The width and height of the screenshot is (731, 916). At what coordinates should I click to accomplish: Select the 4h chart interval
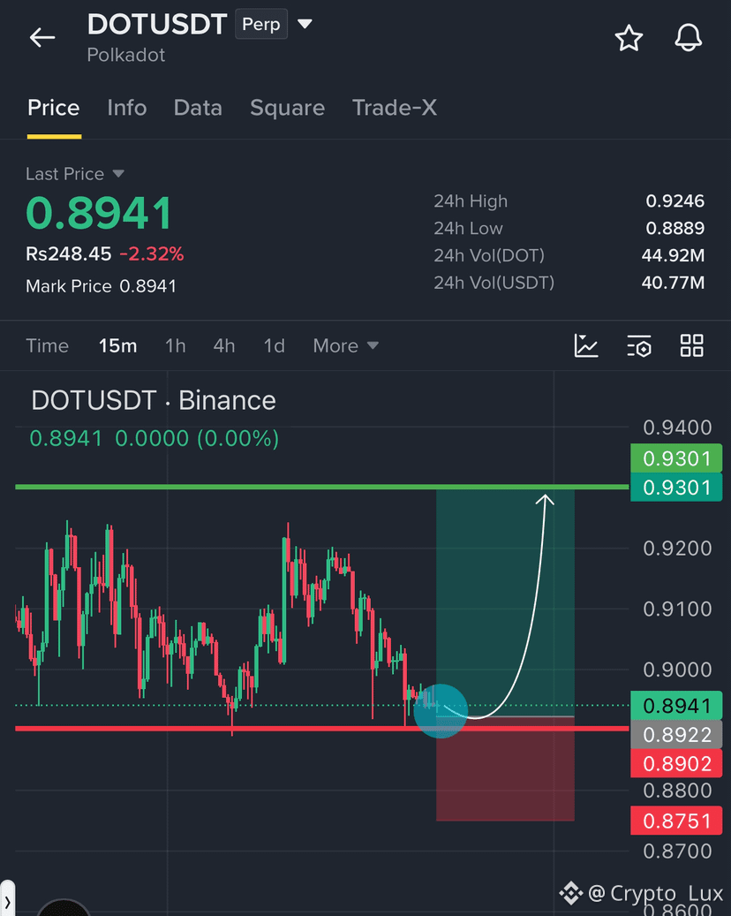click(224, 346)
